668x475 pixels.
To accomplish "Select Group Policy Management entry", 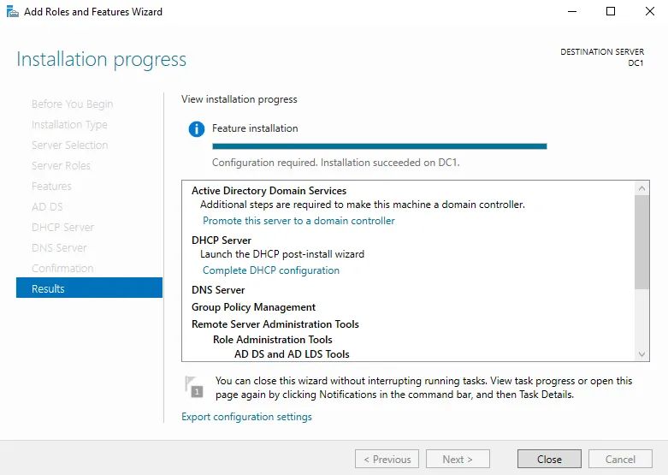I will (253, 307).
